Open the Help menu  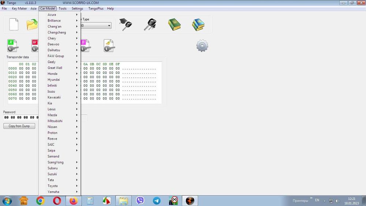pyautogui.click(x=111, y=8)
